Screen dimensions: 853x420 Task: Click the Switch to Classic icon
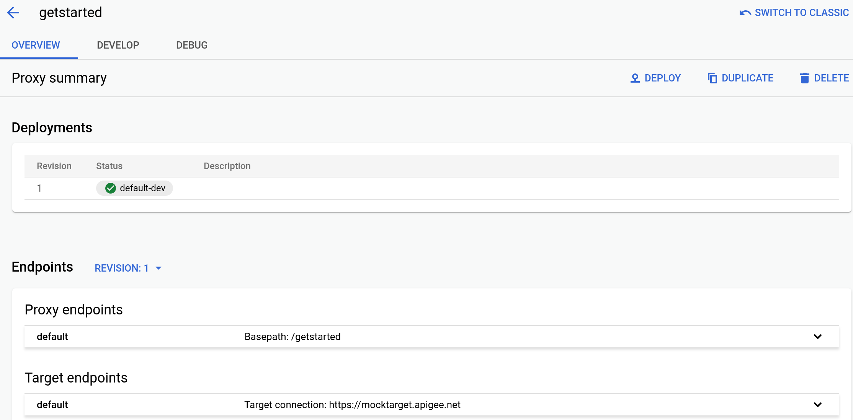pos(745,13)
